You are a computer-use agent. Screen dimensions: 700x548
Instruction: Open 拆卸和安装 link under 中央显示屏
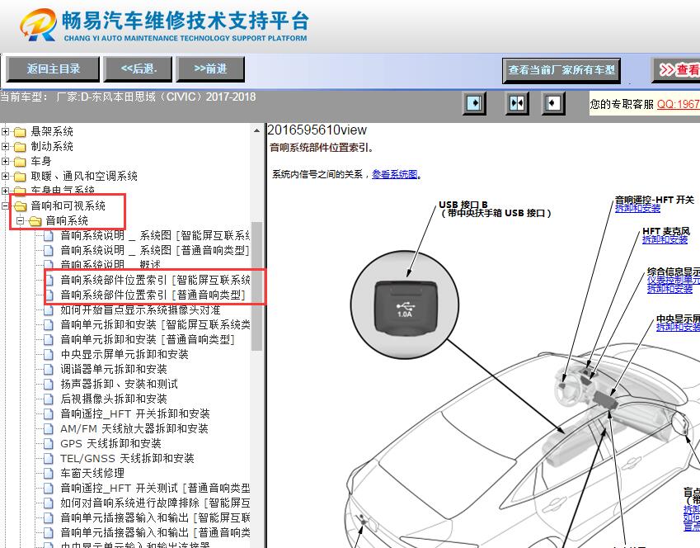(678, 327)
